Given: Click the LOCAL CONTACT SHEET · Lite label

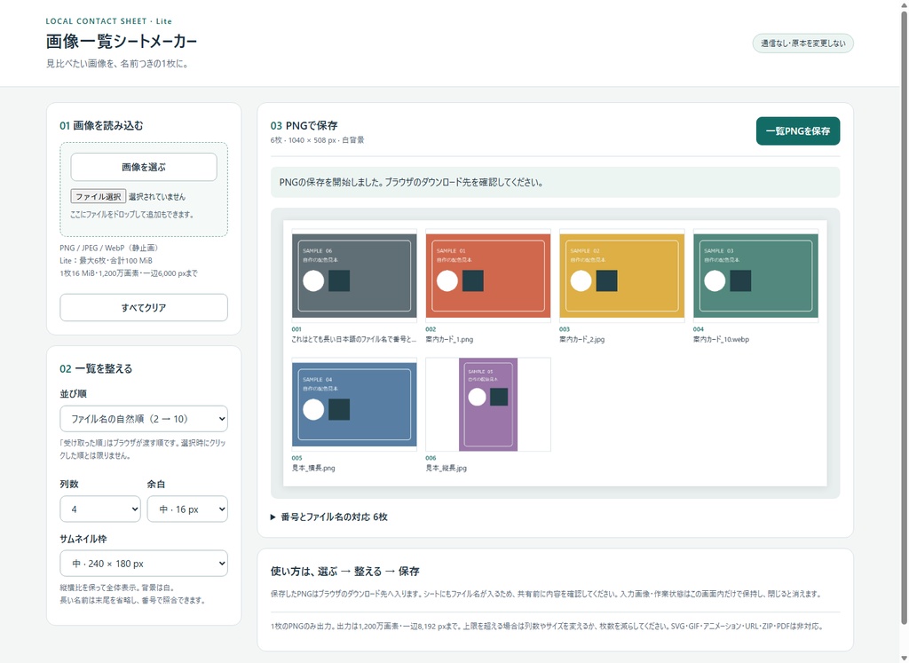Looking at the screenshot, I should coord(109,21).
